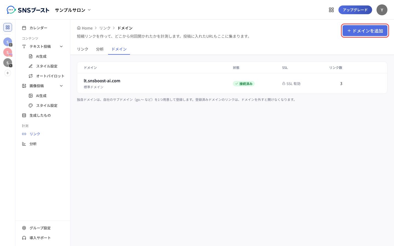Viewport: 394px width, 246px height.
Task: Expand the サンプルサロン workspace switcher
Action: pos(73,10)
